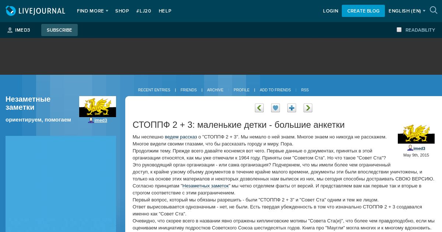Image resolution: width=442 pixels, height=232 pixels.
Task: Click user icon beside imed3 in header bar
Action: point(10,30)
